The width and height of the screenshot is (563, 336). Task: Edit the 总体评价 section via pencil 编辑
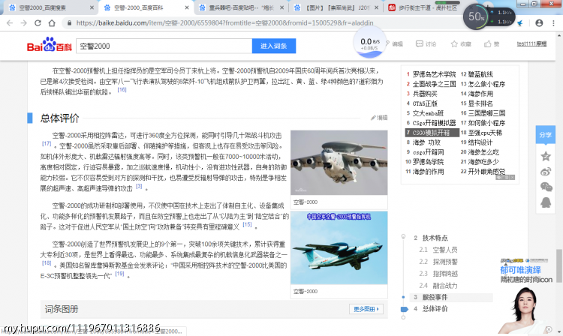click(x=379, y=117)
